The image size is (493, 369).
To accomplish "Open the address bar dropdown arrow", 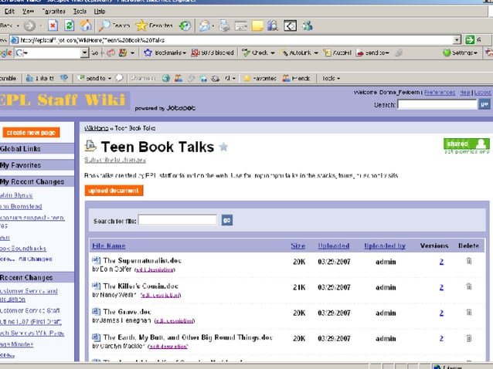I will pos(457,40).
